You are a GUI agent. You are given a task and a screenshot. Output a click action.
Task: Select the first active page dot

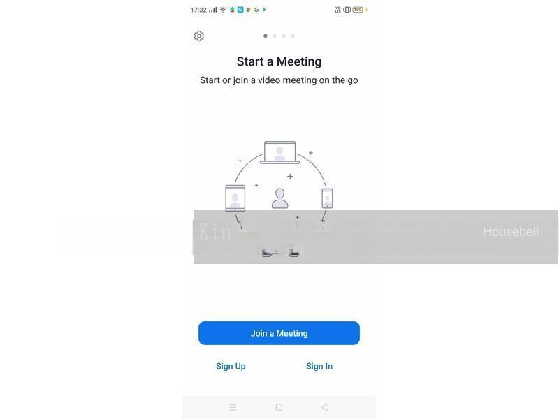266,36
